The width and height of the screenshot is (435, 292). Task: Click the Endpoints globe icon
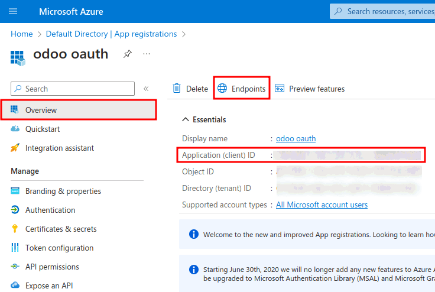coord(222,89)
